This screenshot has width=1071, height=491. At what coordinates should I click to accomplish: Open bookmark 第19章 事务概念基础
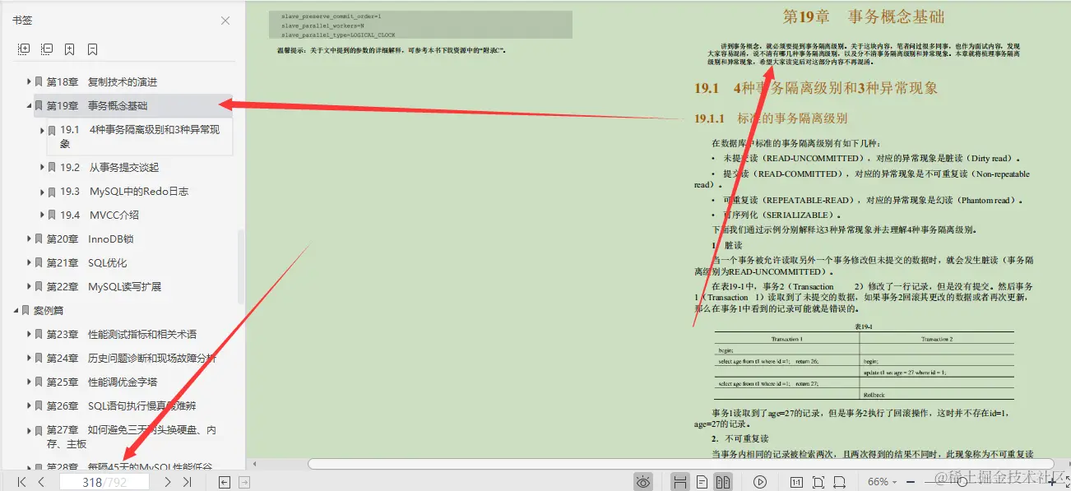click(97, 105)
